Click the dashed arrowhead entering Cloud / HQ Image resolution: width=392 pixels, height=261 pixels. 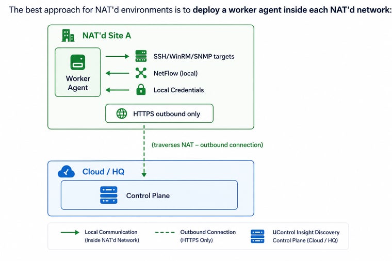[x=144, y=174]
